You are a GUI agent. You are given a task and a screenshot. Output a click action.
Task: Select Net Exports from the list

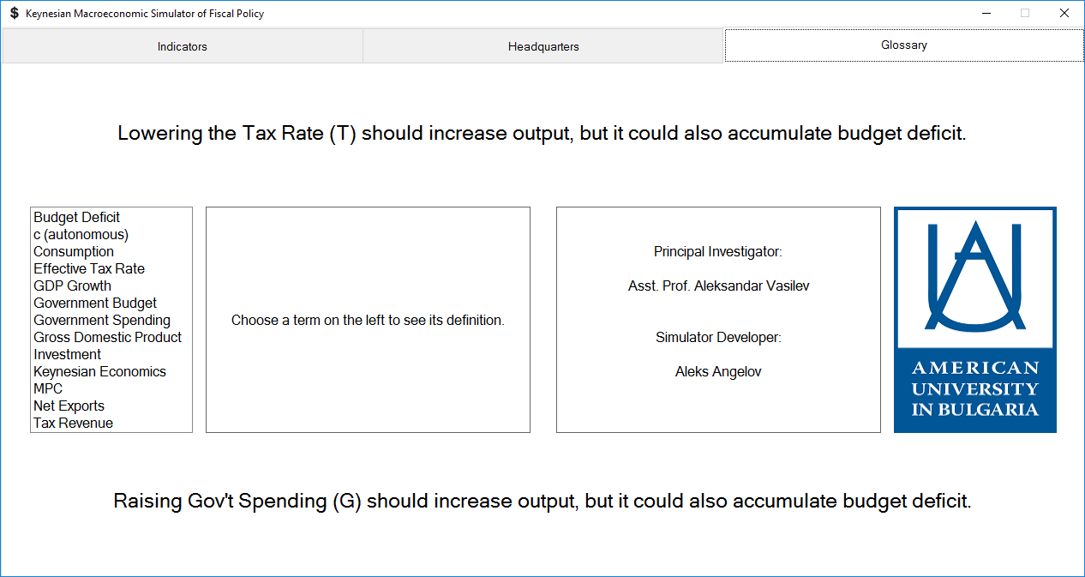(69, 406)
